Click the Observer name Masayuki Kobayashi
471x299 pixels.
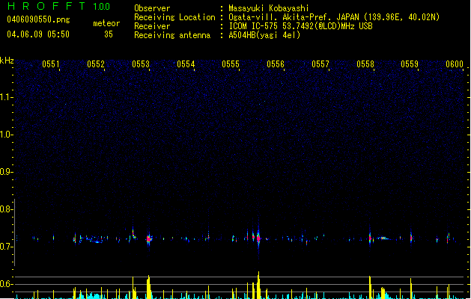(269, 8)
